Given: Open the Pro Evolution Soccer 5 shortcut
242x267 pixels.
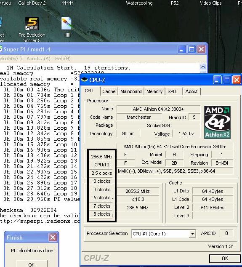Looking at the screenshot, I should pyautogui.click(x=32, y=29).
